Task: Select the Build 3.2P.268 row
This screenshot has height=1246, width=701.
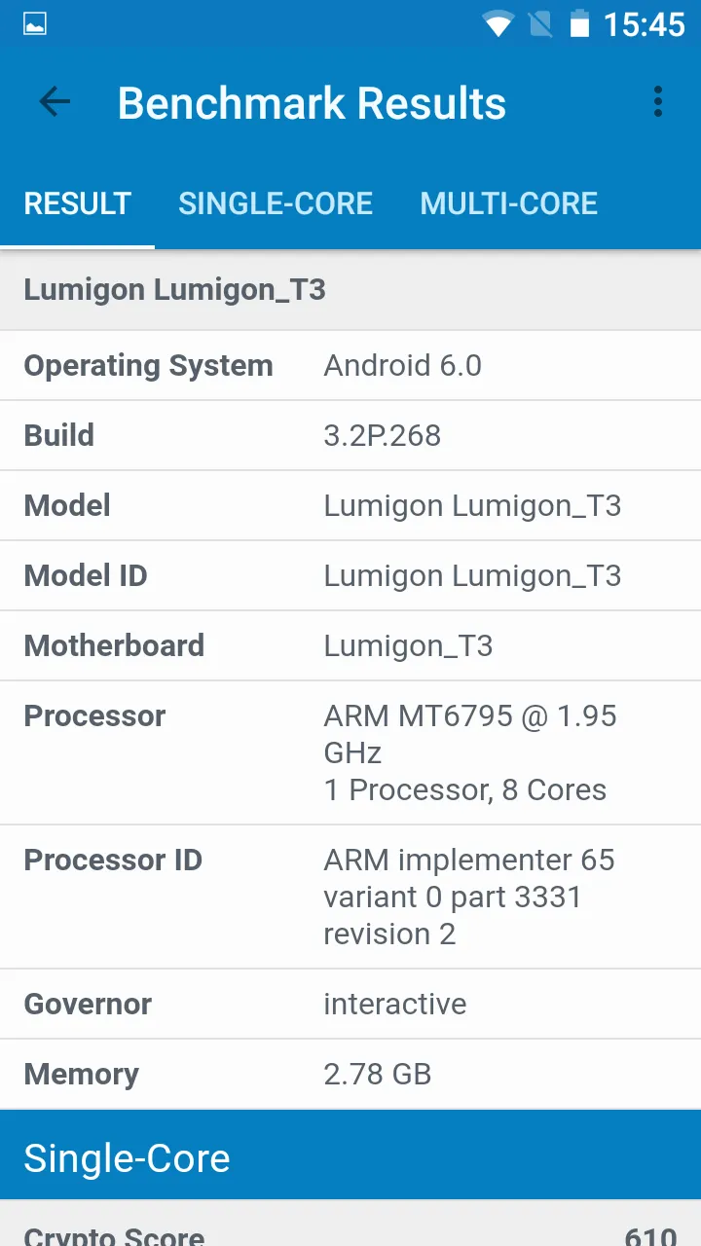Action: click(x=350, y=436)
